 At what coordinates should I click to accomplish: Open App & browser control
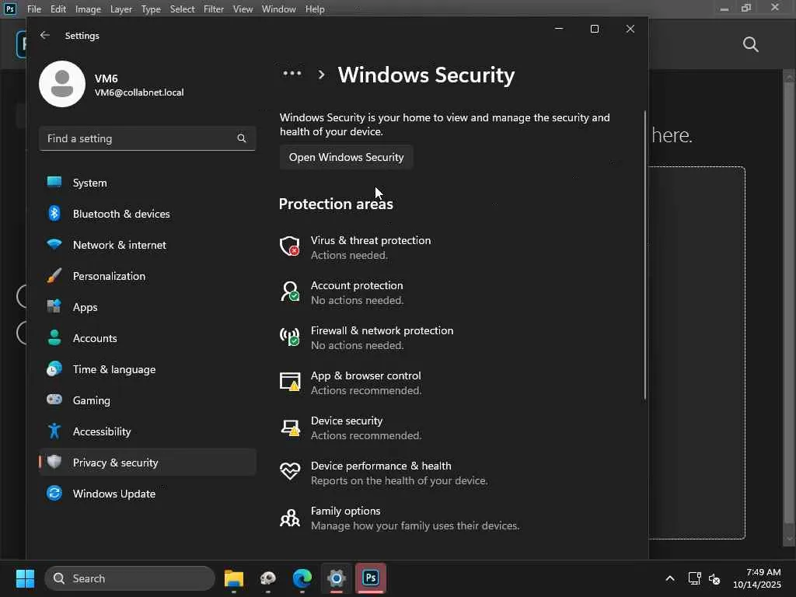[366, 382]
